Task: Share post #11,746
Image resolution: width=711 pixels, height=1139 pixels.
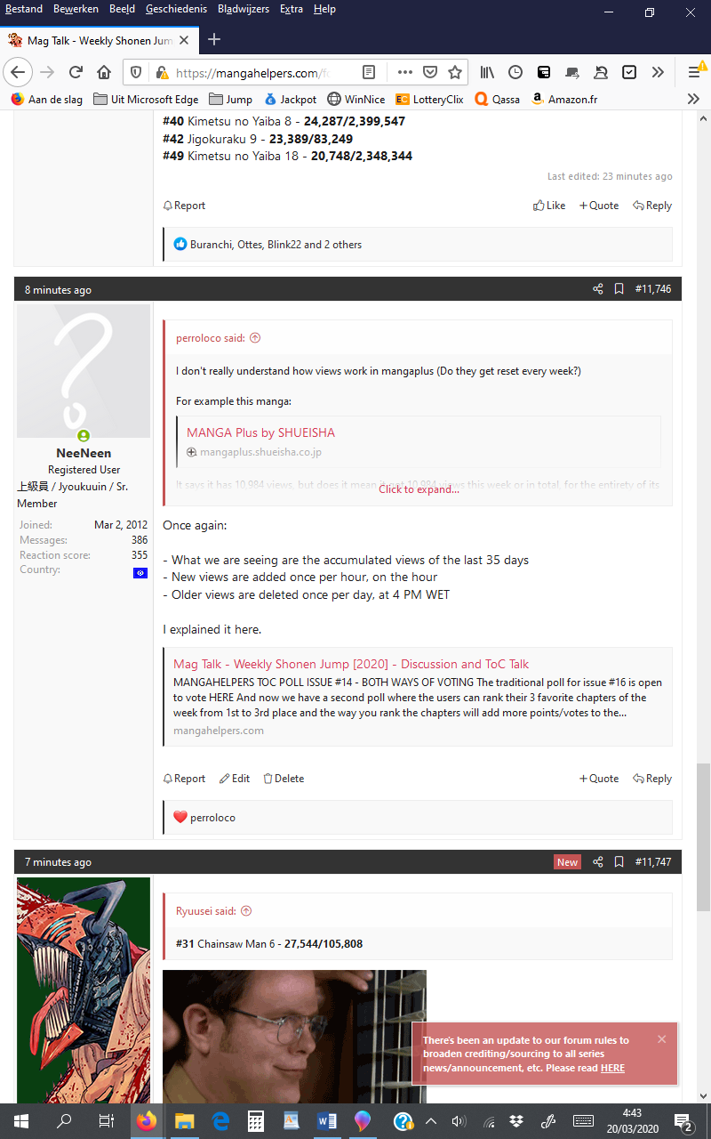Action: [597, 289]
